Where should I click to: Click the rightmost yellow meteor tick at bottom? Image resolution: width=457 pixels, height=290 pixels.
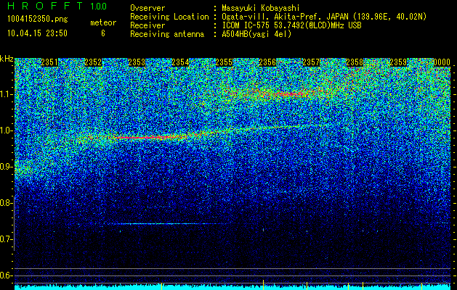point(421,285)
